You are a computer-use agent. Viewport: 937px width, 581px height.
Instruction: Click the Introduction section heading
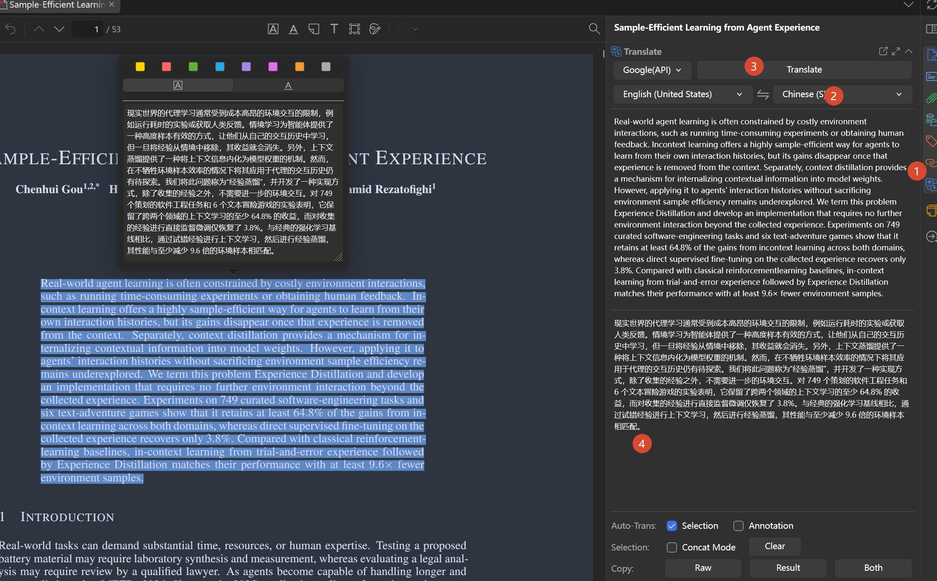[x=67, y=517]
